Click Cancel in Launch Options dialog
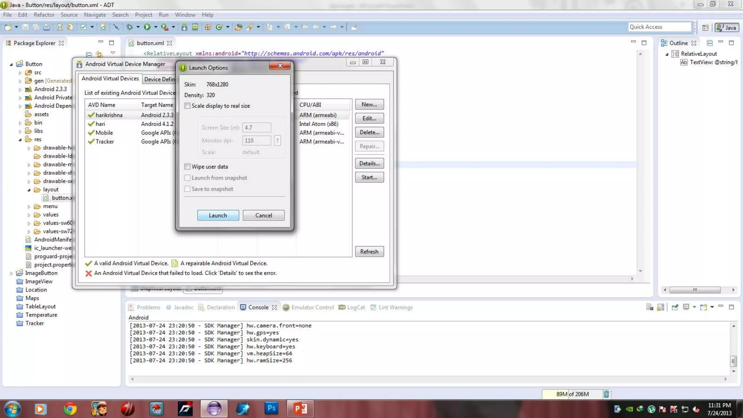 coord(263,215)
